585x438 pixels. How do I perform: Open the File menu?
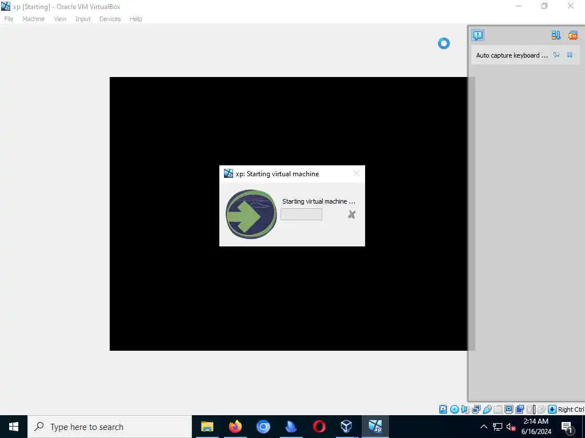tap(9, 19)
